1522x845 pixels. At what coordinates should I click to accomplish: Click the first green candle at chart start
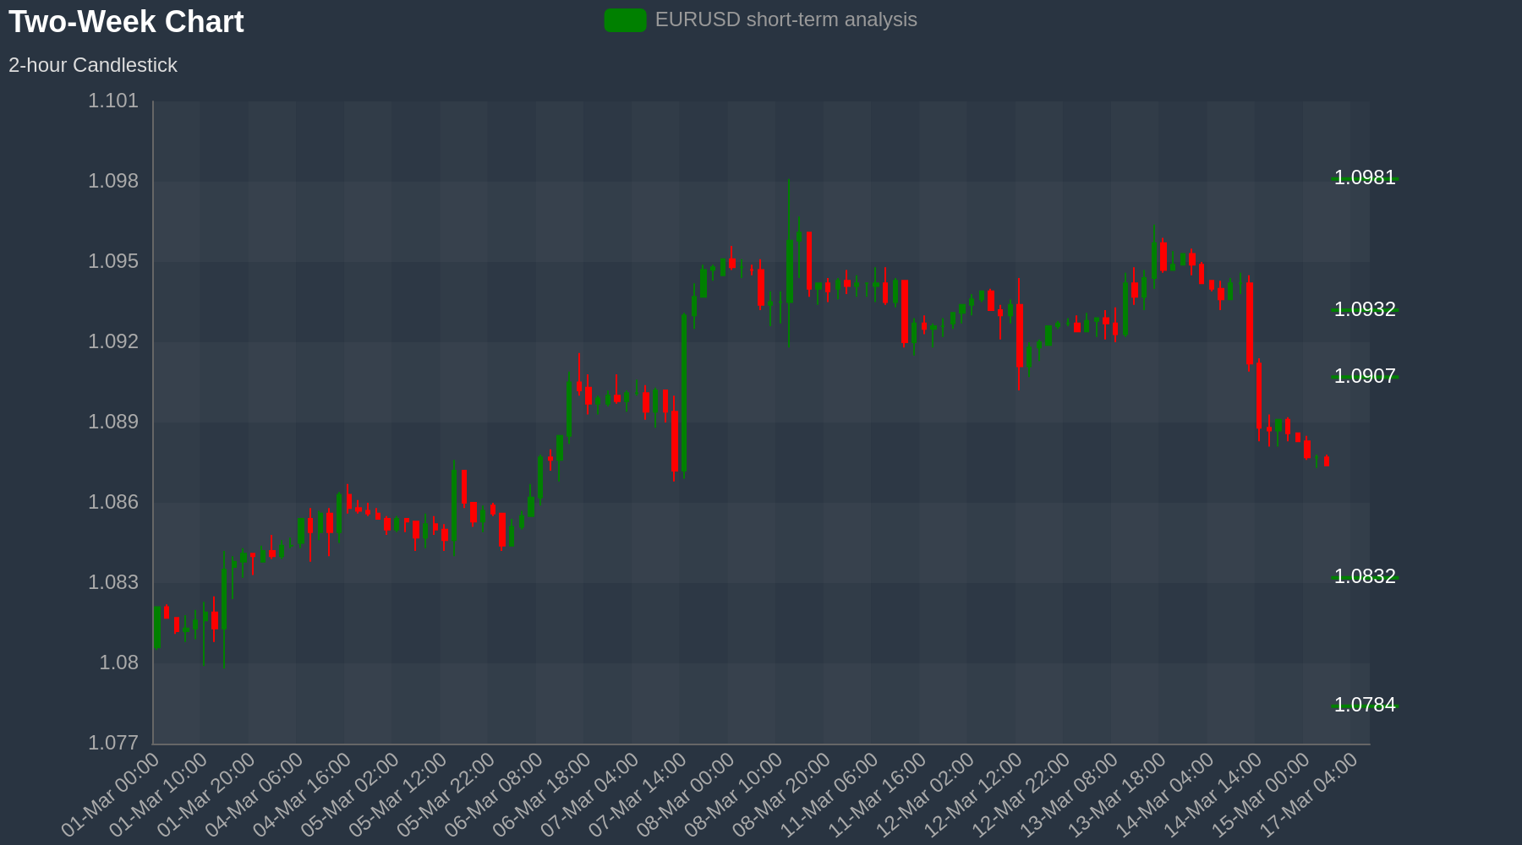[x=157, y=627]
